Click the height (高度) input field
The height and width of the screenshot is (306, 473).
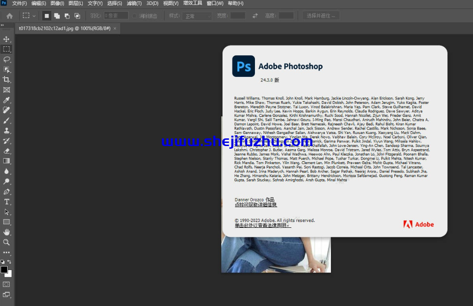[286, 16]
